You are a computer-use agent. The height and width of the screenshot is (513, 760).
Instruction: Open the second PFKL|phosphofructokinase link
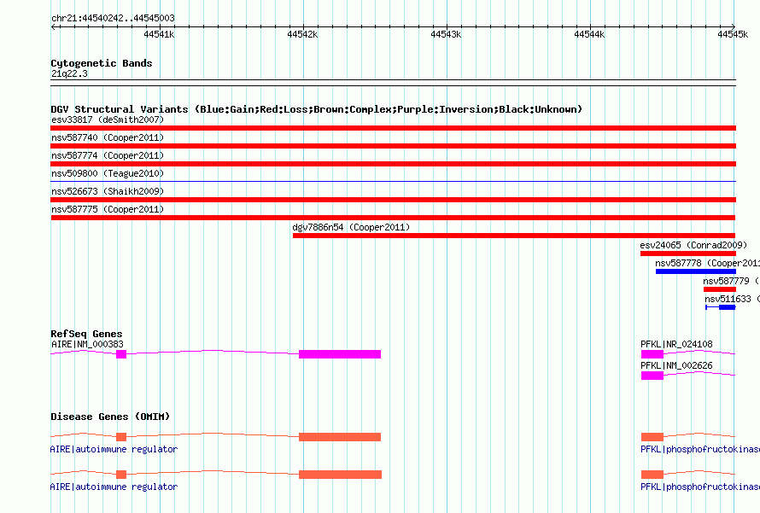point(700,487)
